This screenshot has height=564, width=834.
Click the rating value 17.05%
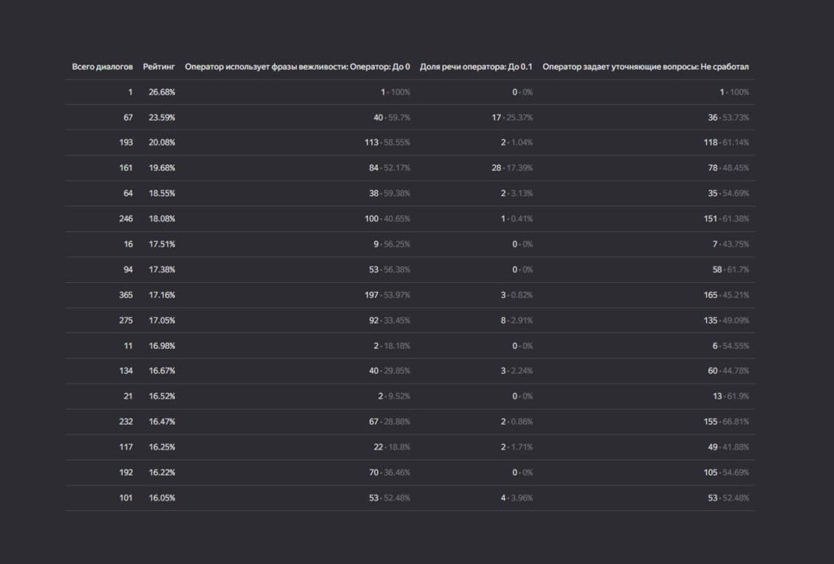(x=162, y=320)
